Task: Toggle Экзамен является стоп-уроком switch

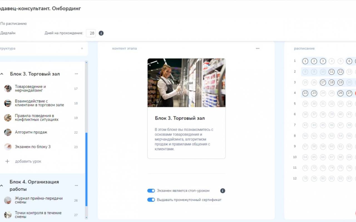Action: coord(151,191)
